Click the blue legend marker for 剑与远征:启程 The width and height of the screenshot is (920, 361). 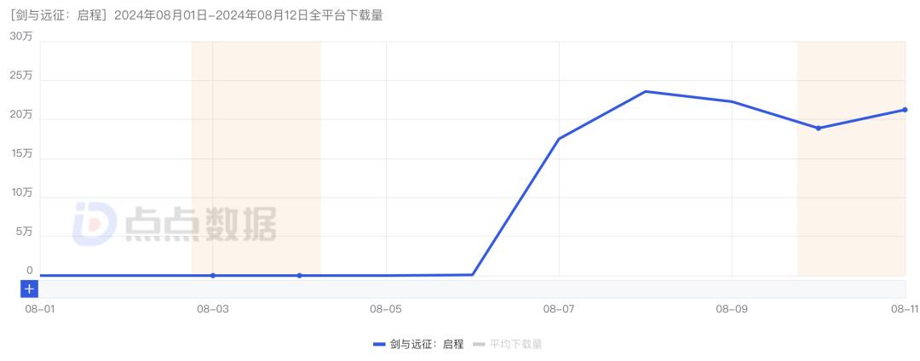pyautogui.click(x=380, y=345)
